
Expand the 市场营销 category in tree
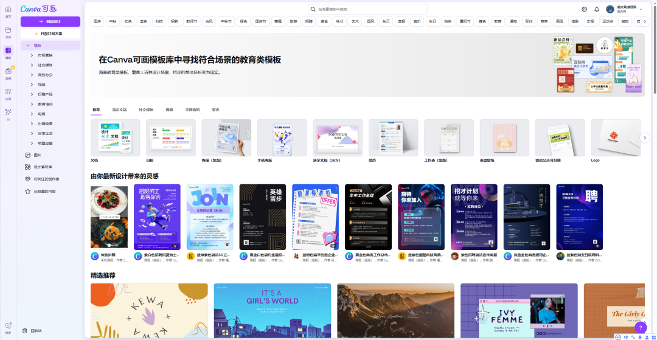(x=32, y=55)
